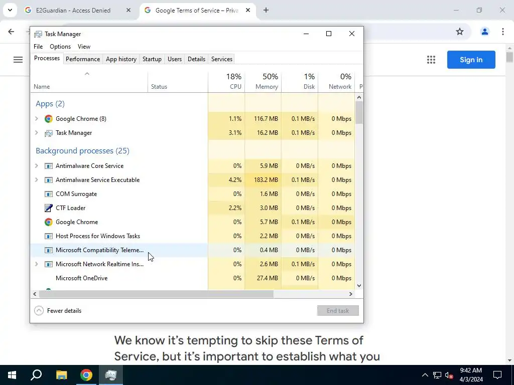Open taskbar search magnifier
Screen dimensions: 514x385
coord(36,375)
